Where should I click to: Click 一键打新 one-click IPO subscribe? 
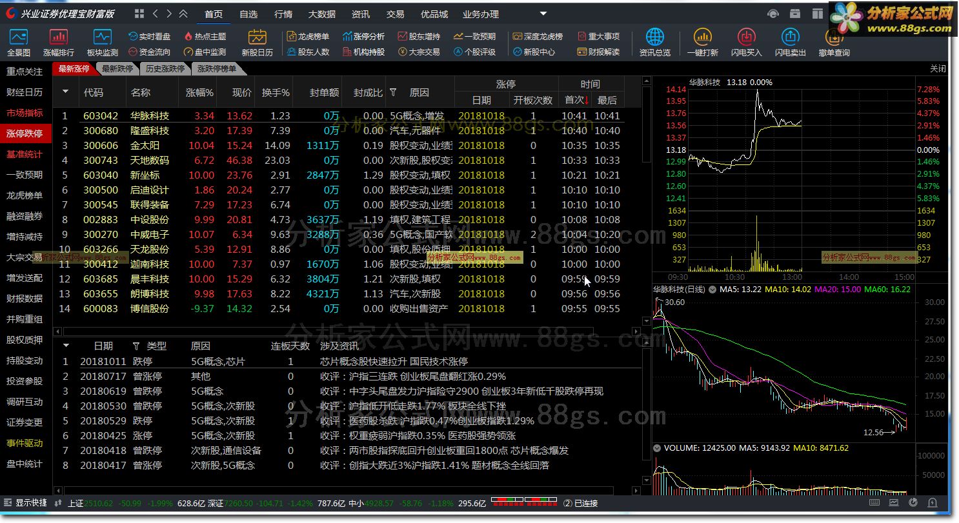[x=703, y=43]
